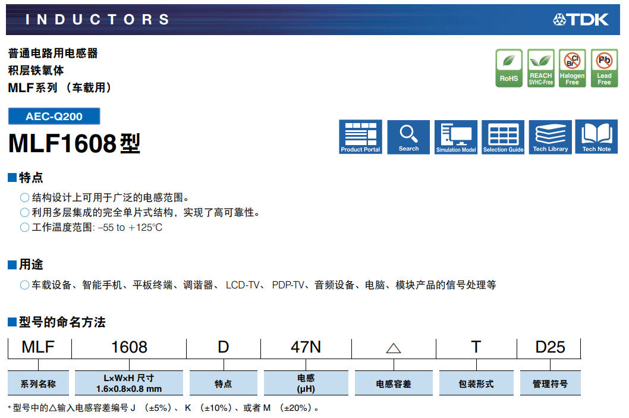Select heading MLF系列（车载用）
Image resolution: width=629 pixels, height=418 pixels.
[x=60, y=87]
